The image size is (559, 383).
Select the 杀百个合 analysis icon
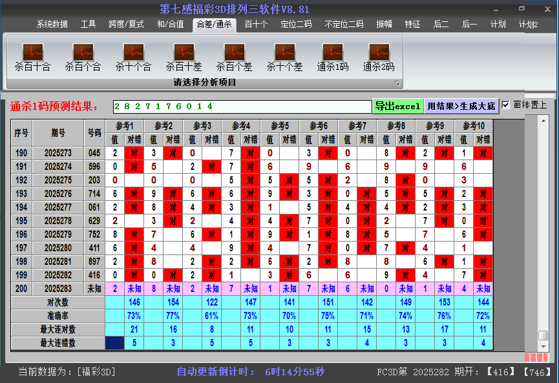click(x=82, y=56)
